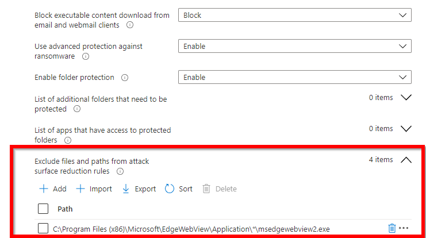Expand apps with protected folder access list
Screen dimensions: 426x238
tap(406, 129)
